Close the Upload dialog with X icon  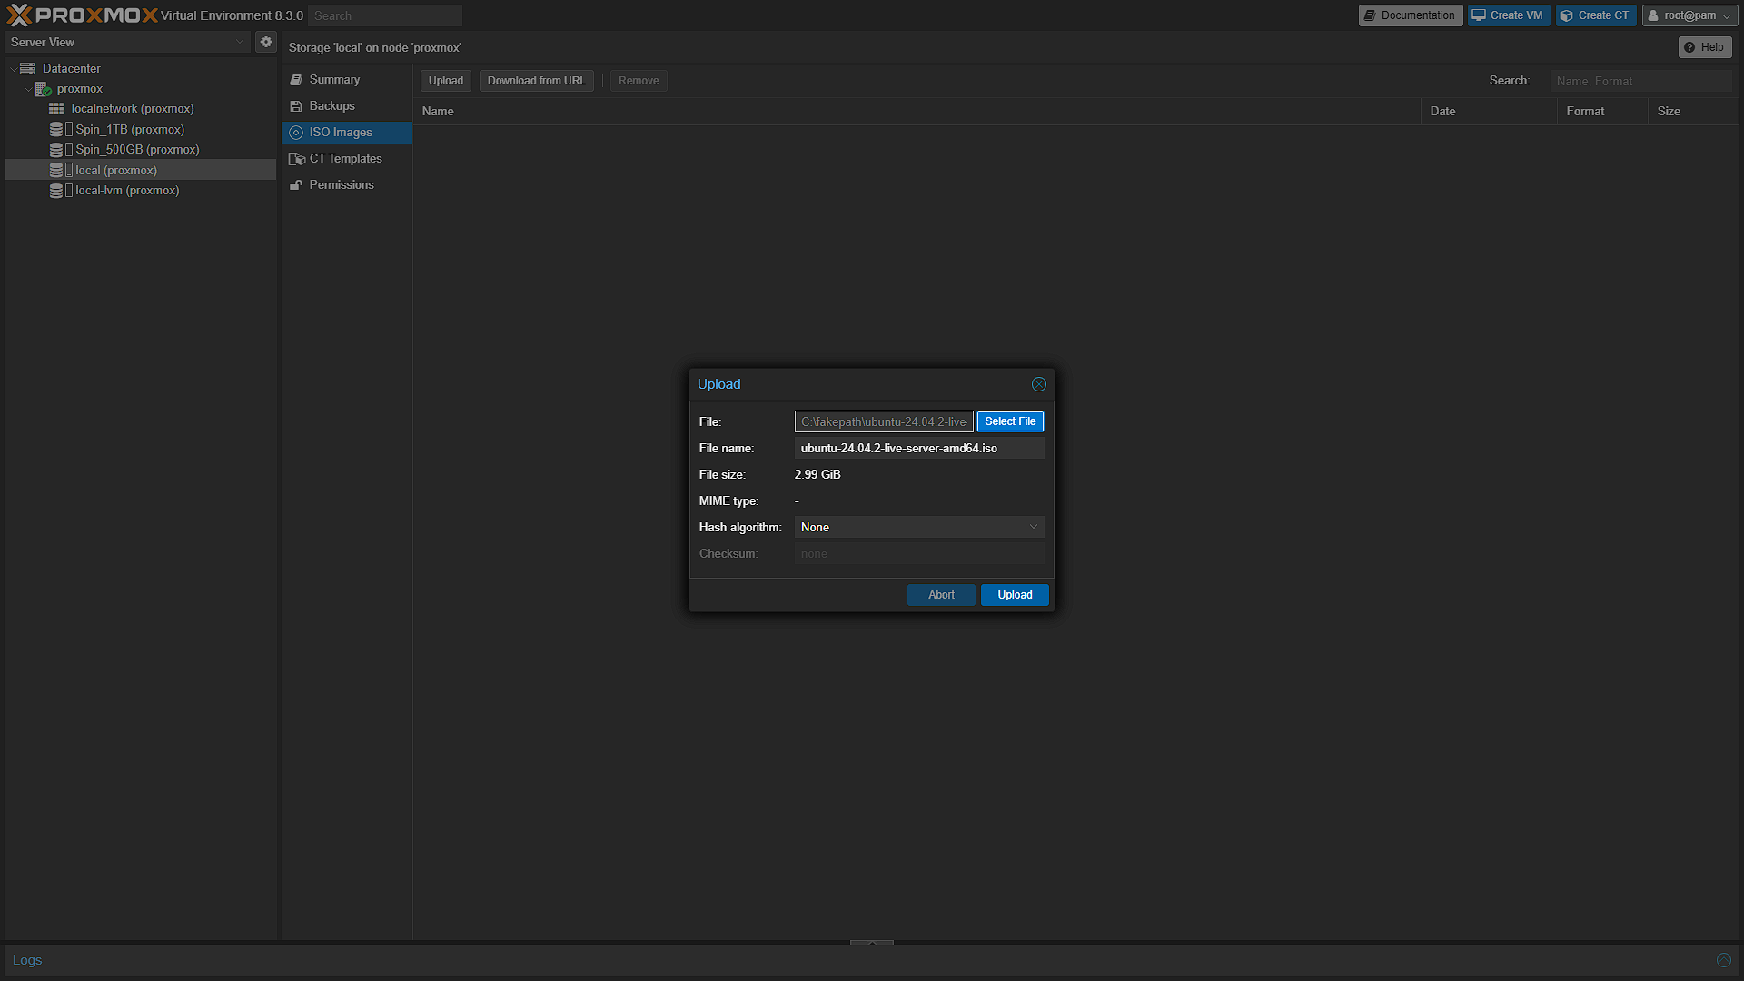[x=1039, y=384]
